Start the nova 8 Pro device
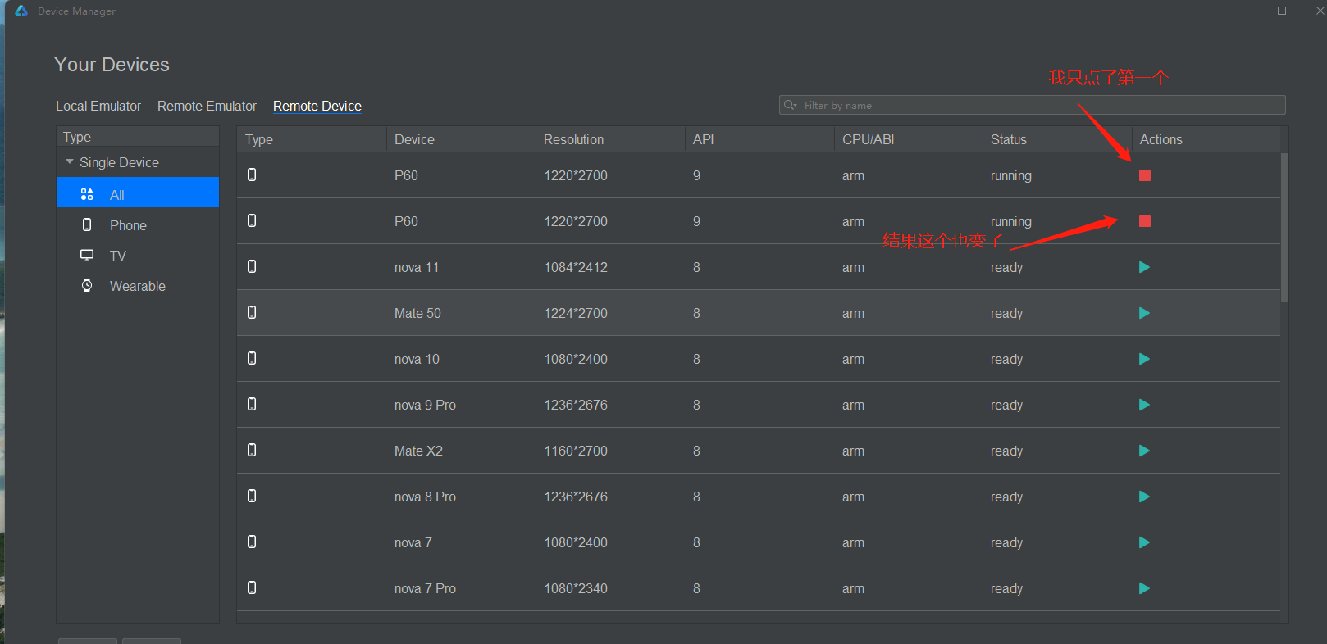 click(x=1144, y=497)
